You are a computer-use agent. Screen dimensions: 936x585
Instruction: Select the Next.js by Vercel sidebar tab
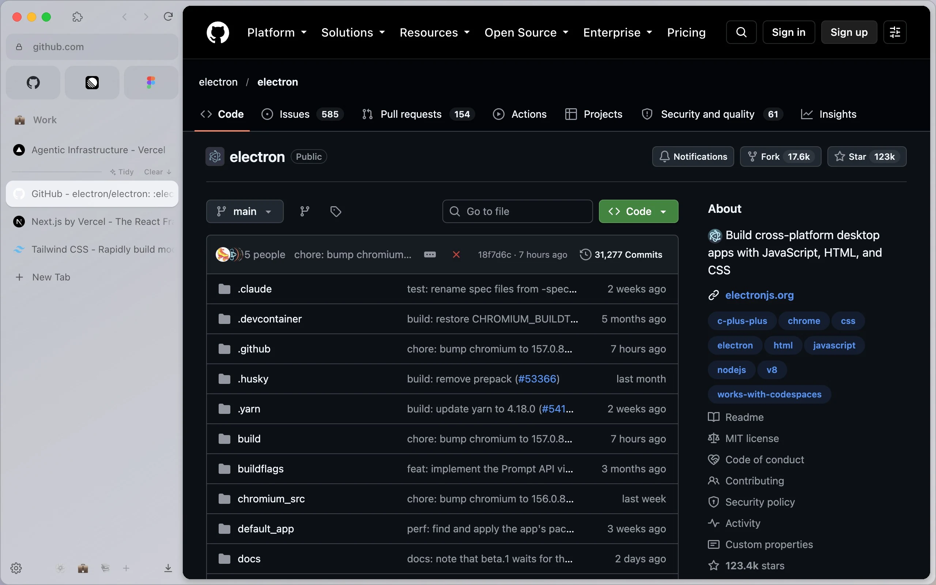click(x=92, y=222)
